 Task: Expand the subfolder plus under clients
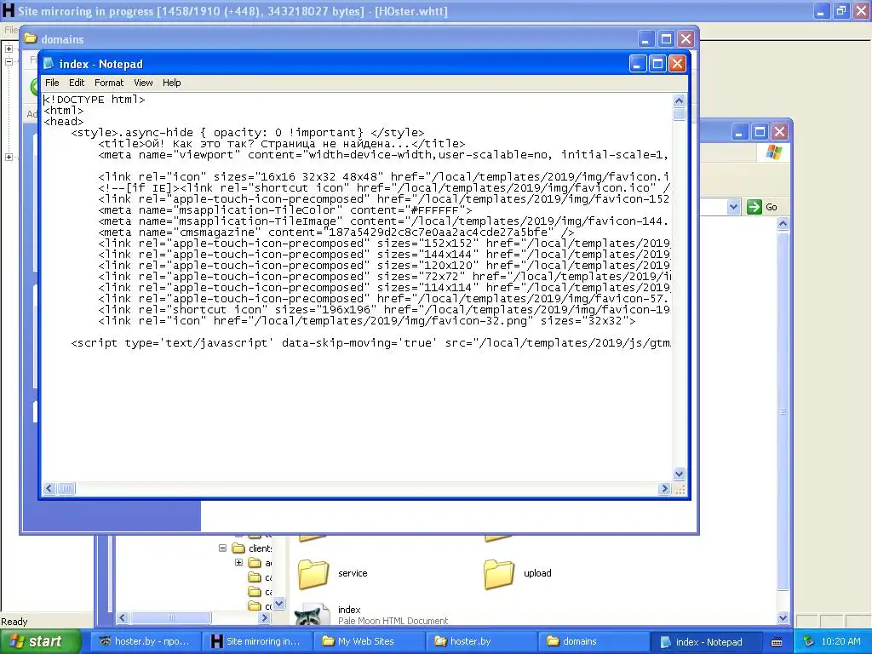click(x=238, y=562)
